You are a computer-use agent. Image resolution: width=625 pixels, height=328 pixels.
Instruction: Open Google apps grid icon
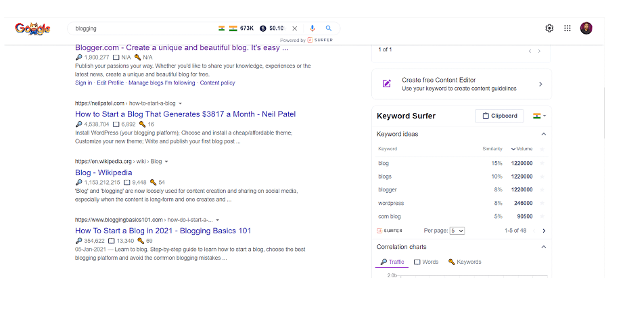[x=568, y=28]
